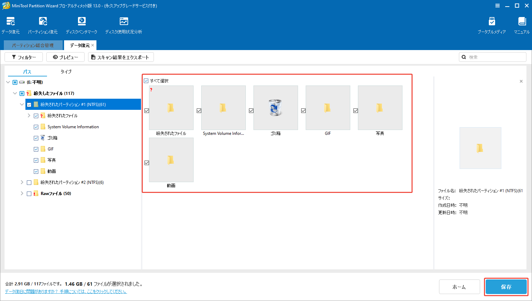Toggle the すべて選択 checkbox

click(x=146, y=80)
